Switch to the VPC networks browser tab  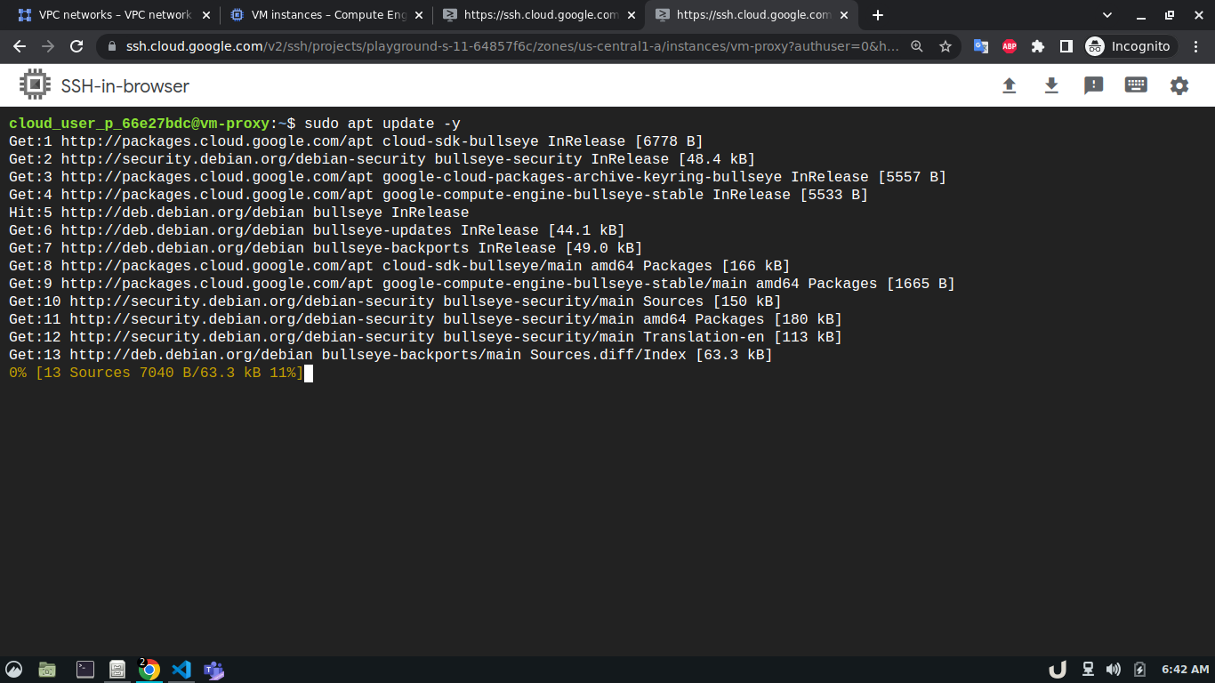pos(112,15)
